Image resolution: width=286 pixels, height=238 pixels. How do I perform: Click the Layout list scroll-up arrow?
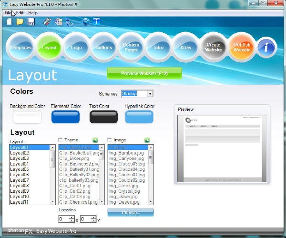click(x=52, y=148)
